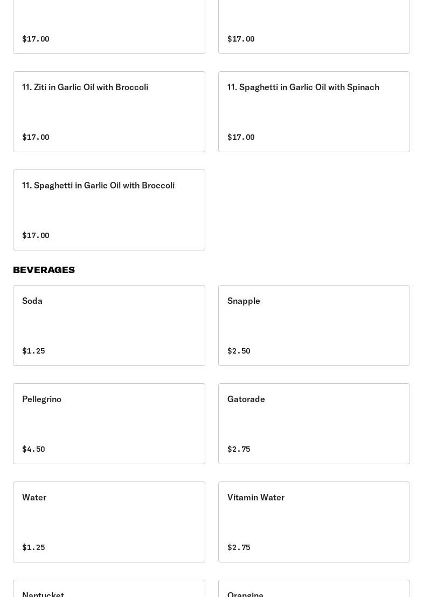Select the Orangina beverage item

click(x=314, y=589)
